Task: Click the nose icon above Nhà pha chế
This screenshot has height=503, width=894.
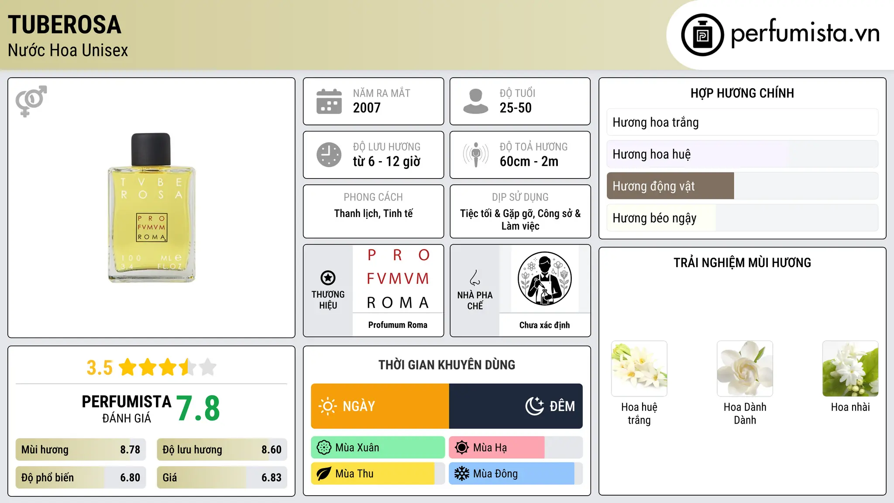Action: pos(475,278)
